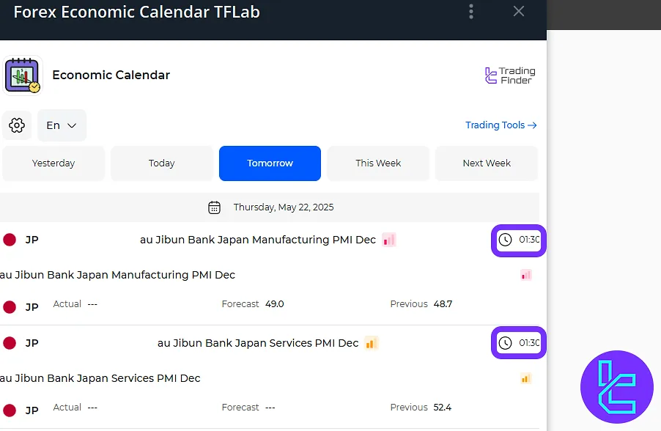Image resolution: width=661 pixels, height=431 pixels.
Task: Expand the Manufacturing PMI Dec event row
Action: click(x=257, y=240)
